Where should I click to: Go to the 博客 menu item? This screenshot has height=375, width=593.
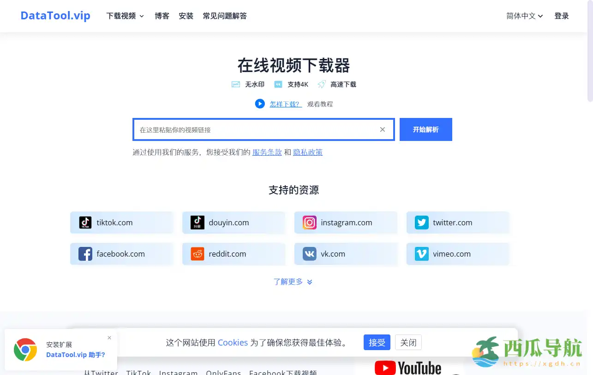[x=162, y=16]
